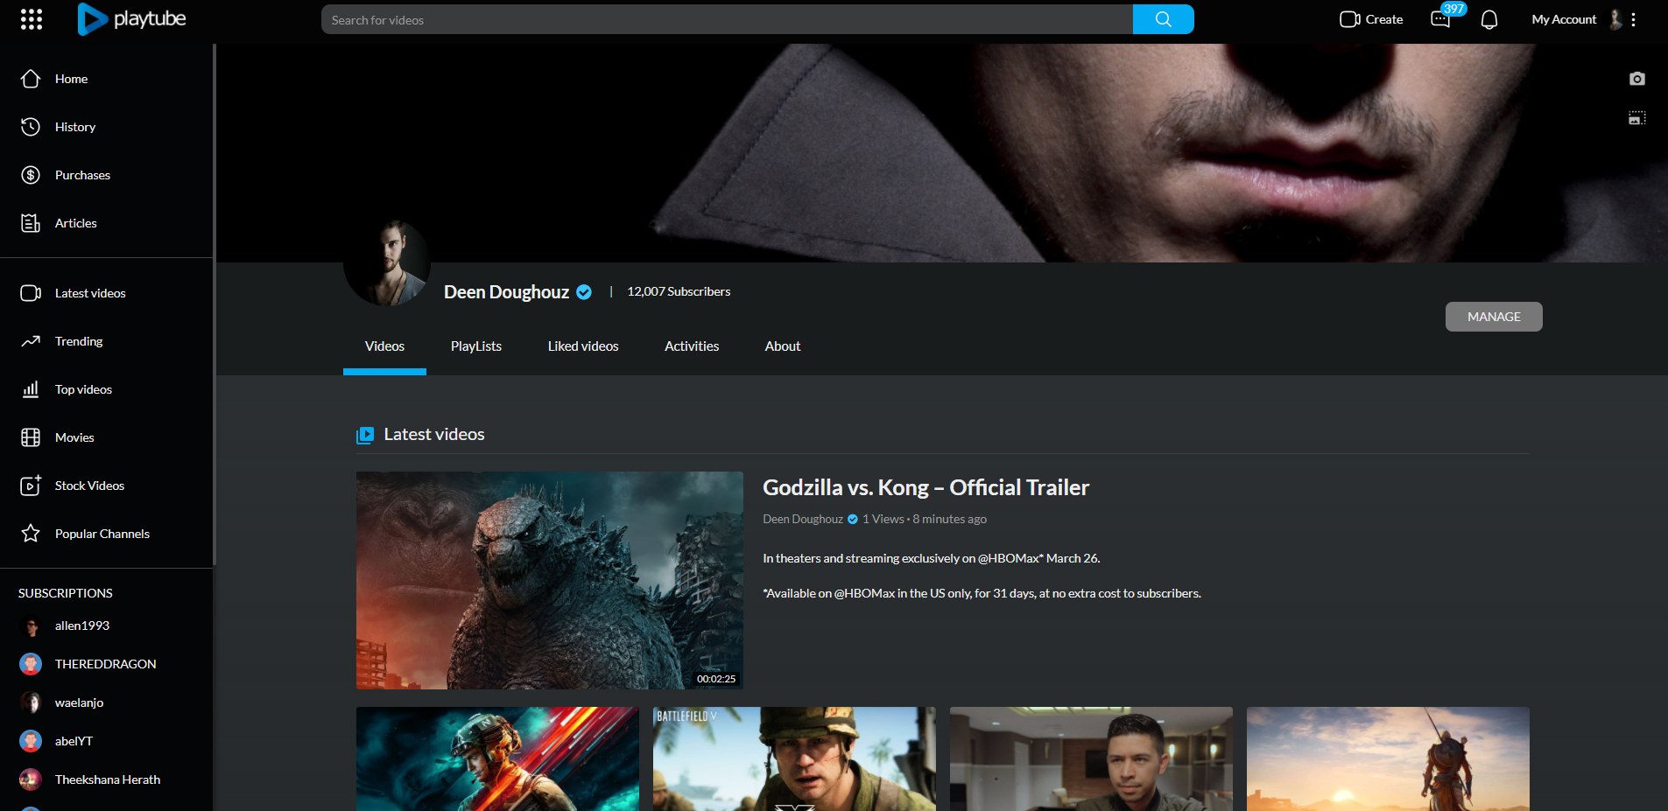Click allen1993 subscription avatar
Image resolution: width=1668 pixels, height=811 pixels.
click(31, 626)
